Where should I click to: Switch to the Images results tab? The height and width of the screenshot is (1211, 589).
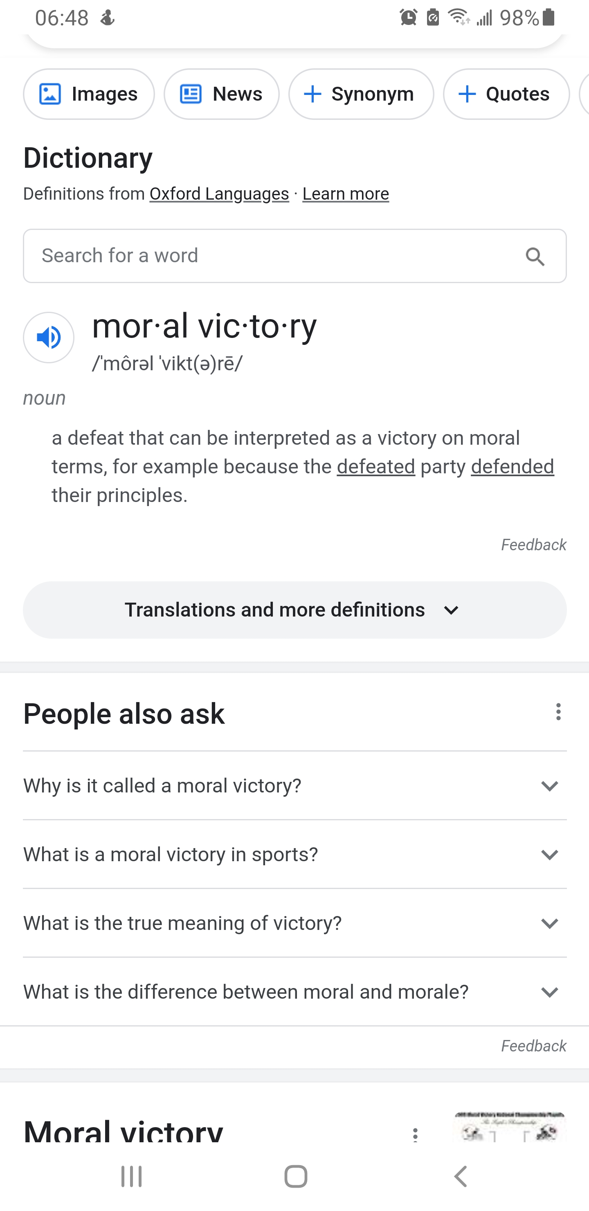(89, 94)
